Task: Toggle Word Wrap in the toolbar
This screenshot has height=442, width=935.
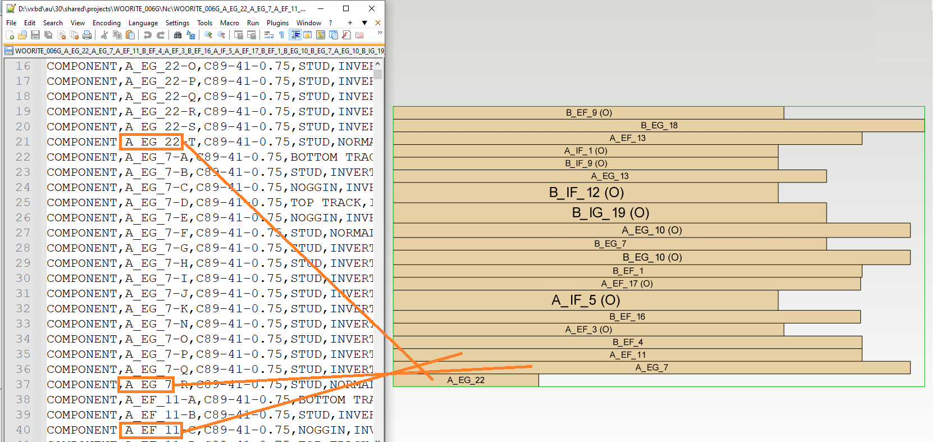Action: (x=269, y=35)
